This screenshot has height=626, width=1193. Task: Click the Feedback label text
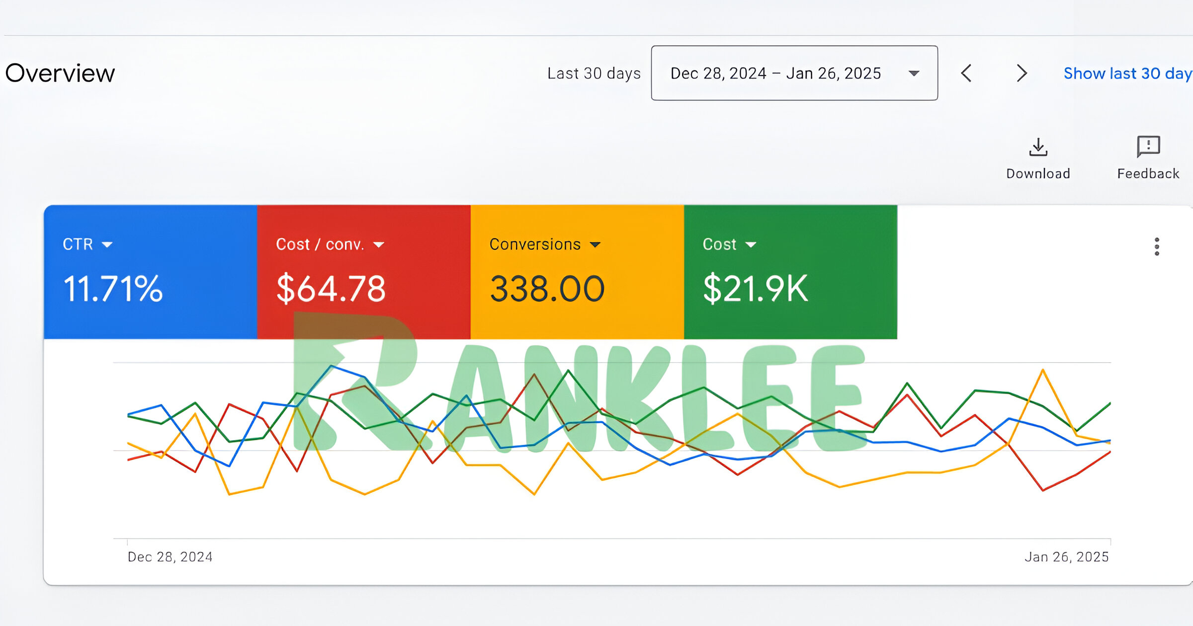[x=1148, y=174]
